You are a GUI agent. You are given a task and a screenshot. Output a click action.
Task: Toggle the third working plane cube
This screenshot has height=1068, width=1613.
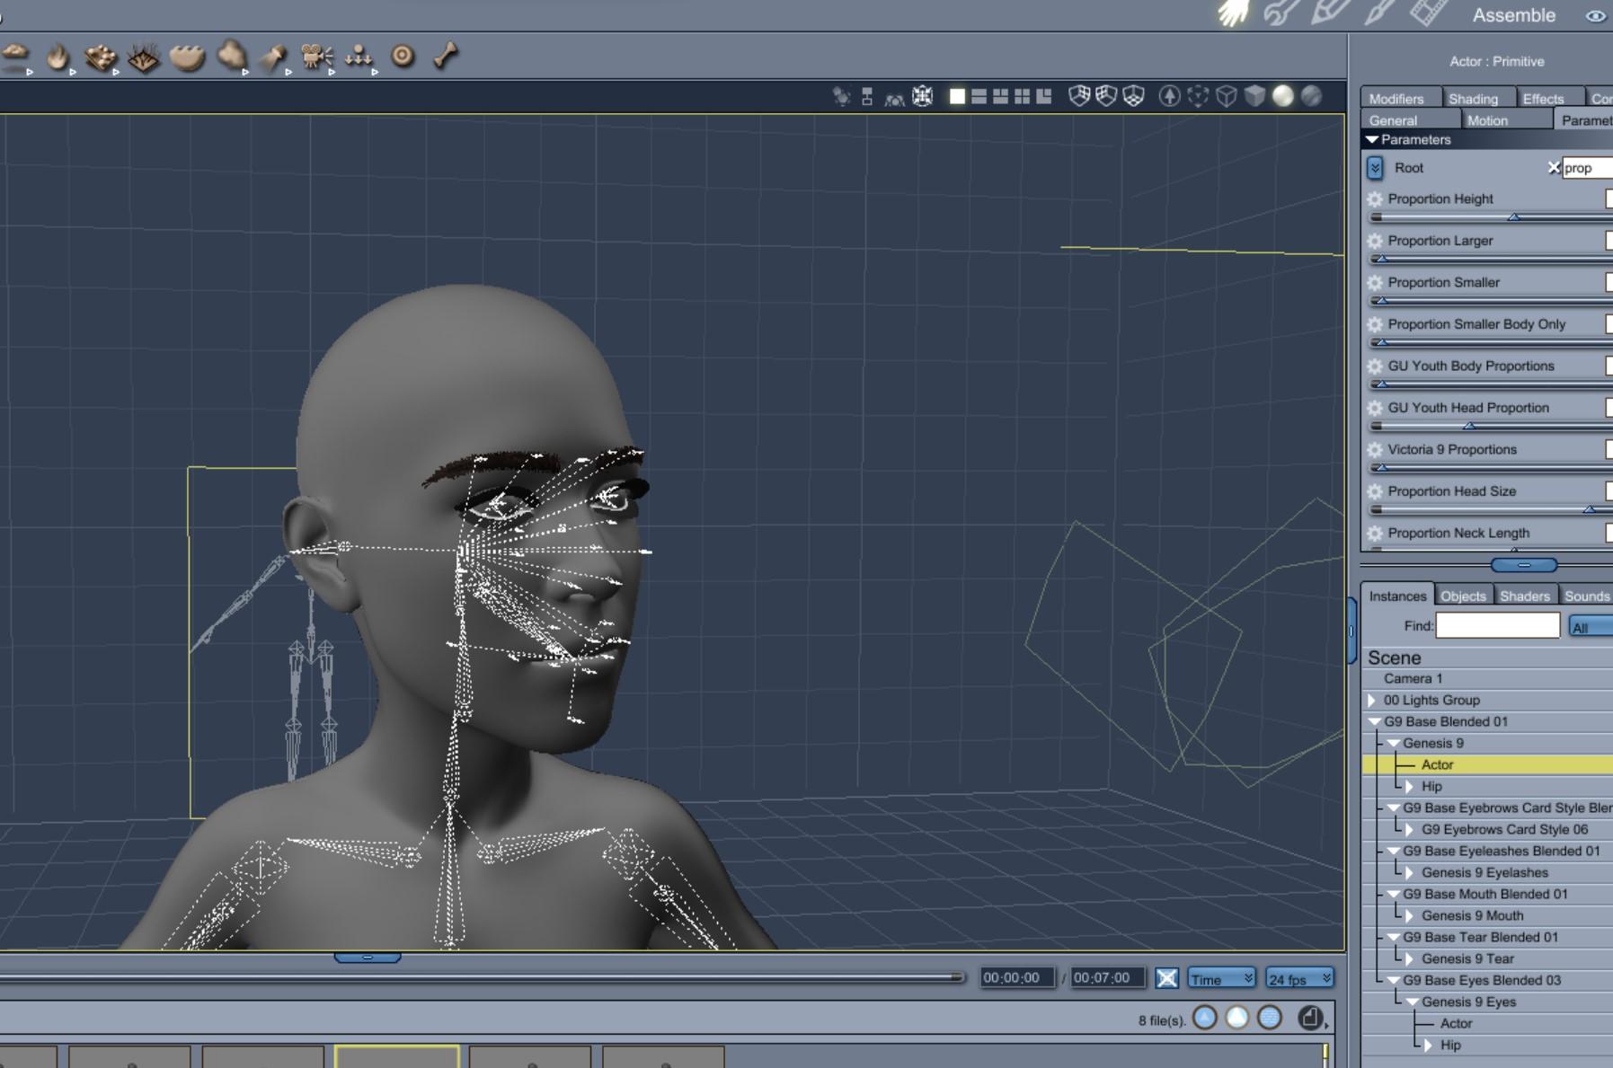[x=1134, y=96]
